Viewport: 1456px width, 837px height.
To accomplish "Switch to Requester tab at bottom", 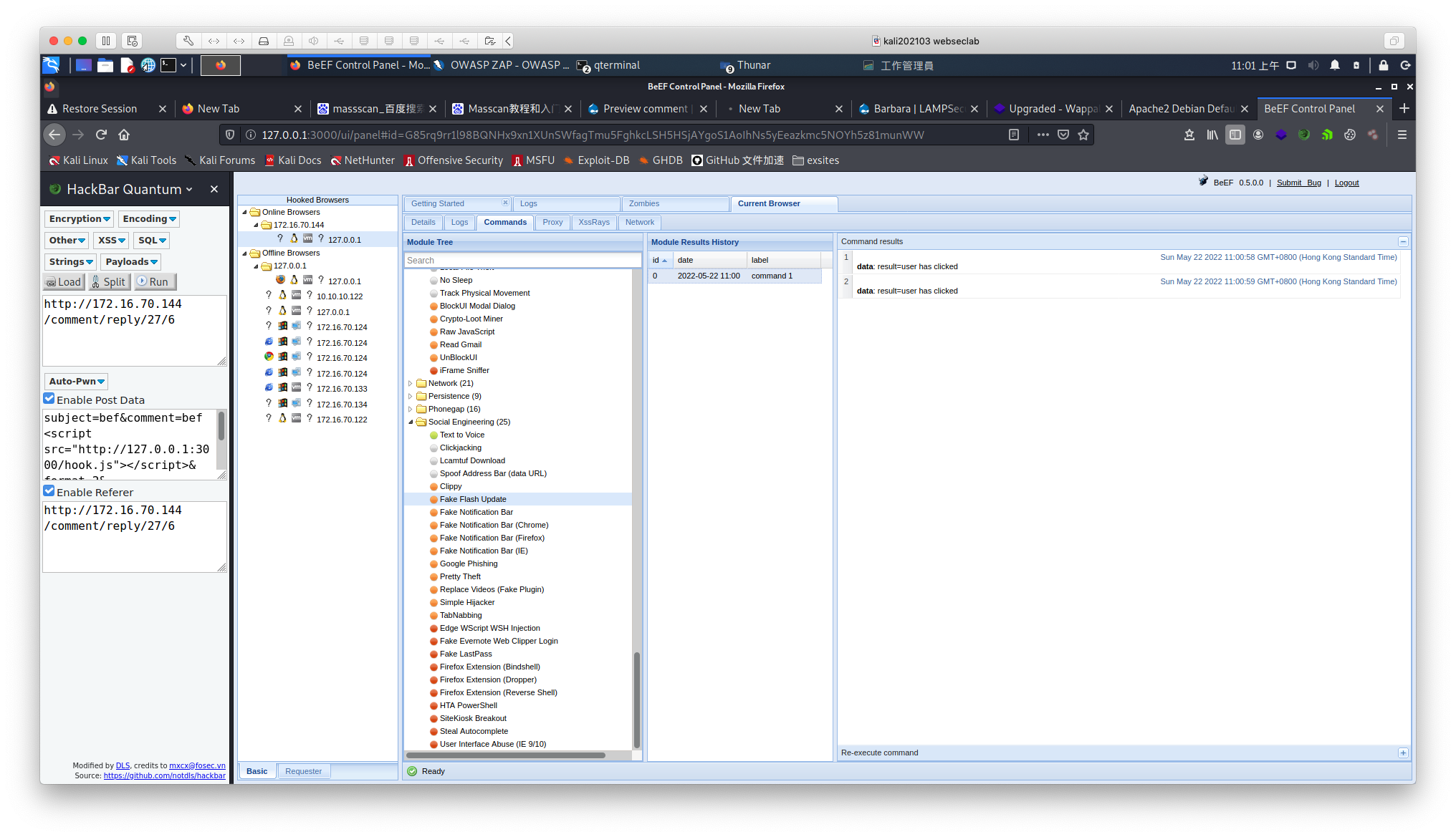I will point(303,772).
